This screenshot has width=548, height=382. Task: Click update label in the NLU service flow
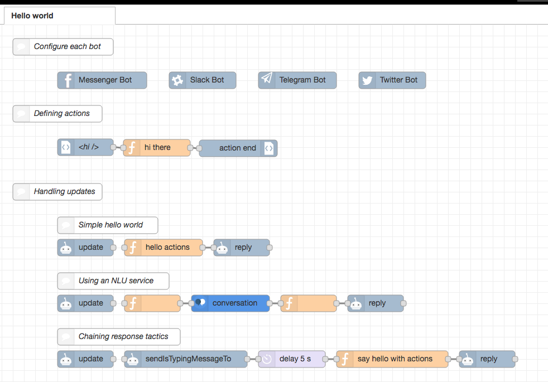click(x=91, y=303)
